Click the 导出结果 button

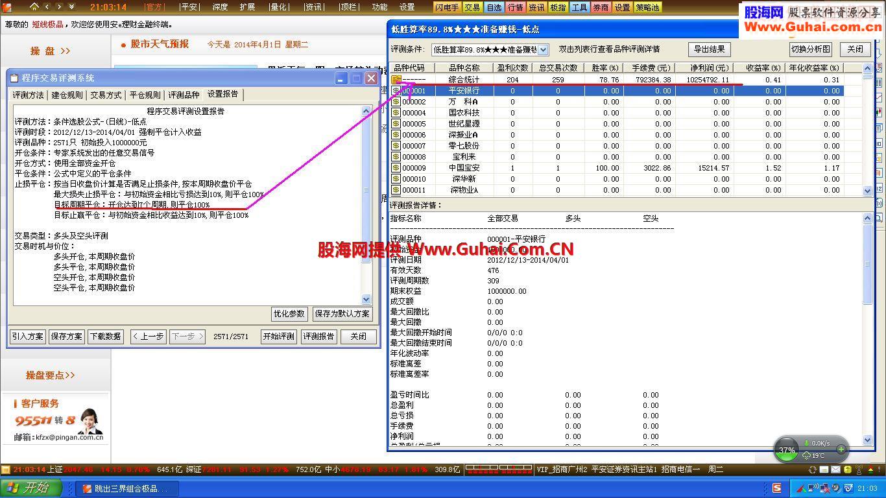point(710,49)
